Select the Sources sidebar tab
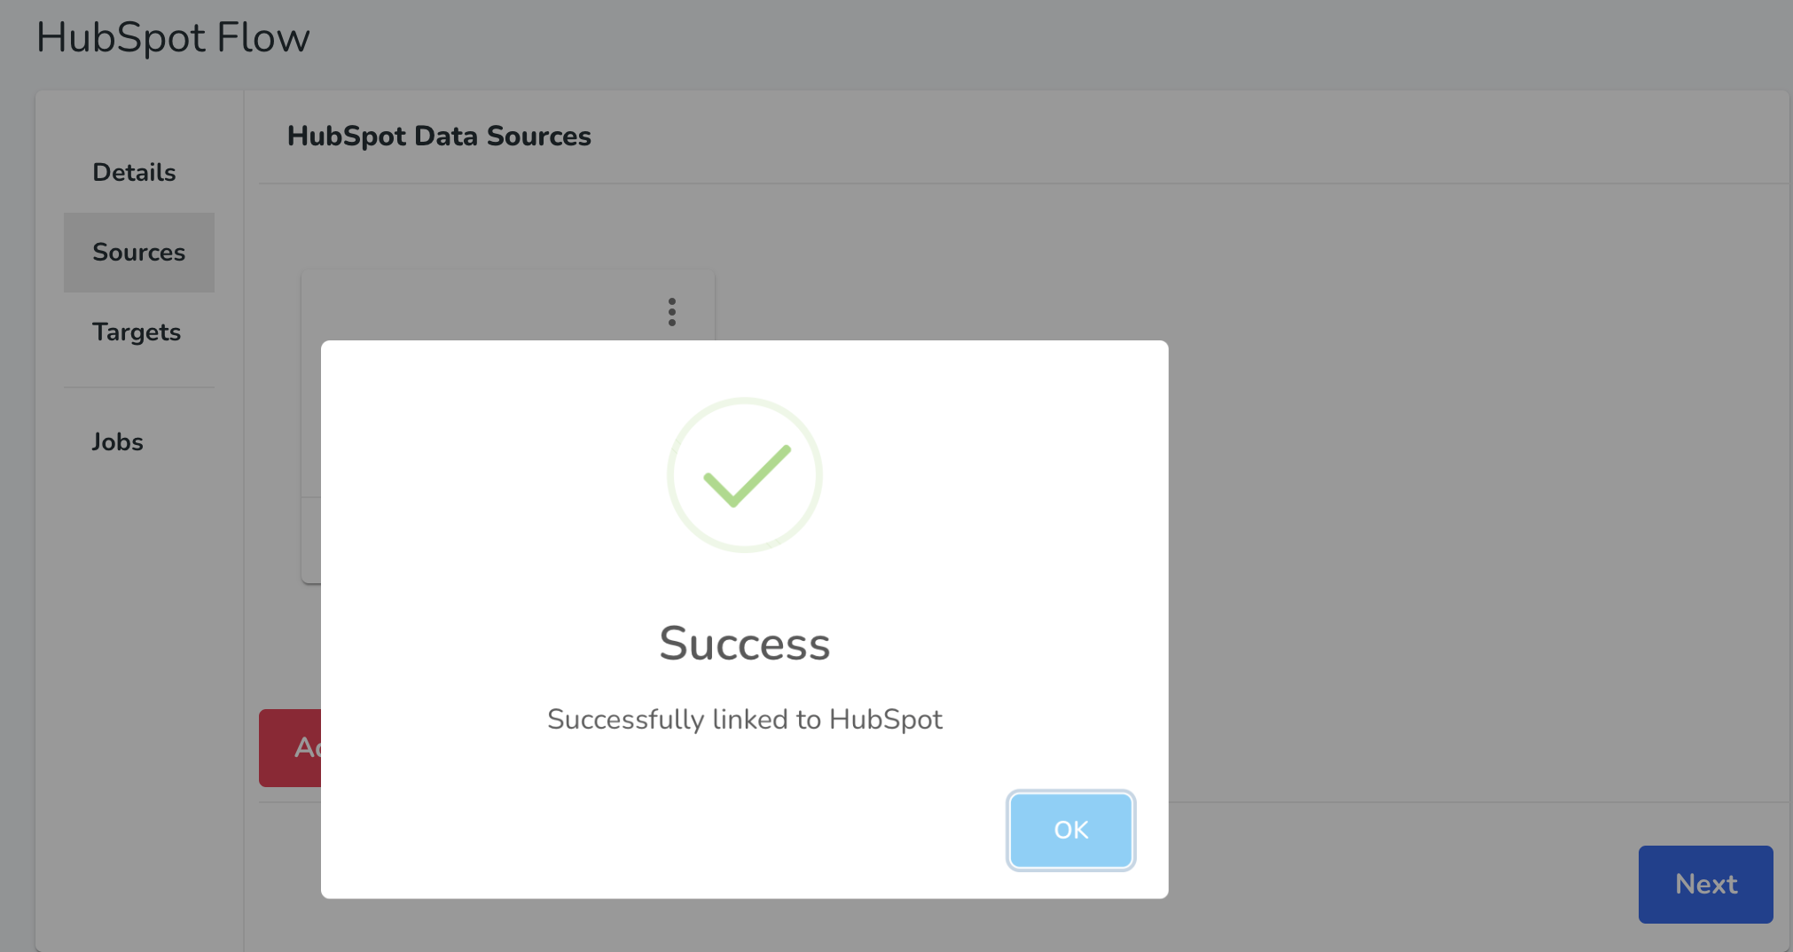 [139, 252]
